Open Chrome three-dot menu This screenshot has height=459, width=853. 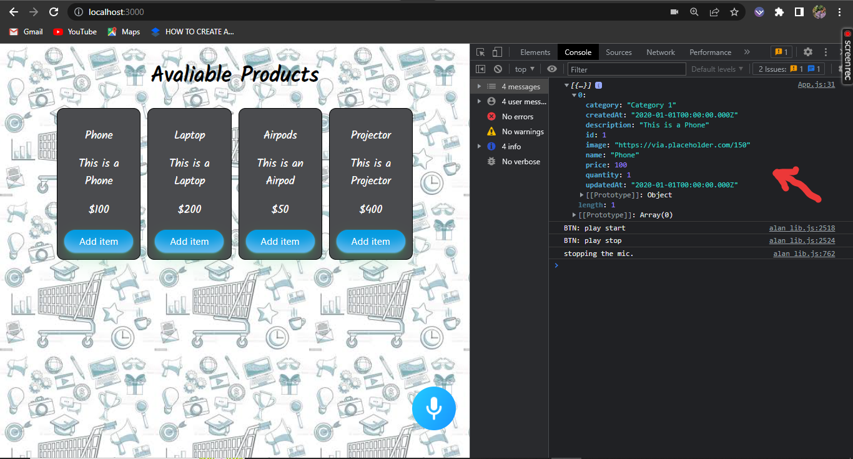click(840, 12)
